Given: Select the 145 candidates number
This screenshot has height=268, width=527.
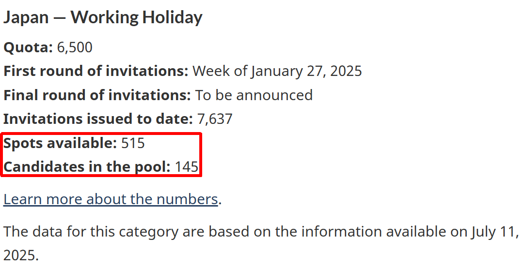Looking at the screenshot, I should (187, 167).
